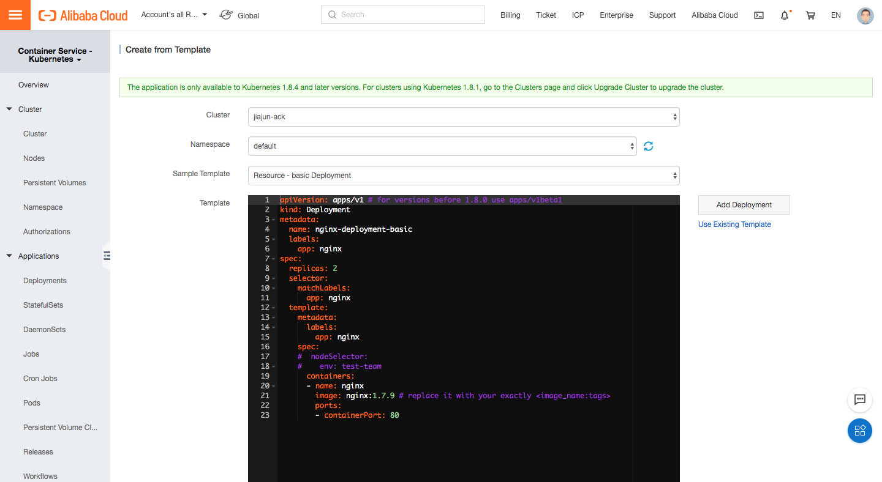882x482 pixels.
Task: Open Workflows in the sidebar
Action: [x=40, y=476]
